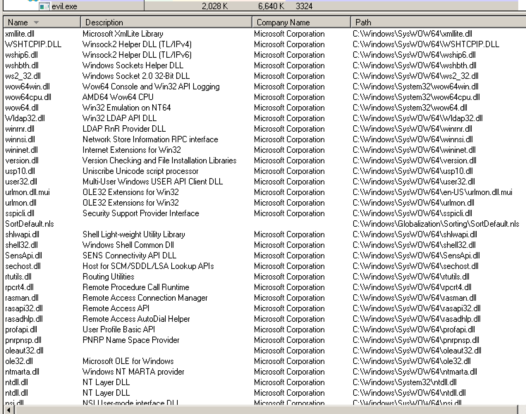This screenshot has width=526, height=414.
Task: Click the horizontal scrollbar track
Action: [266, 410]
